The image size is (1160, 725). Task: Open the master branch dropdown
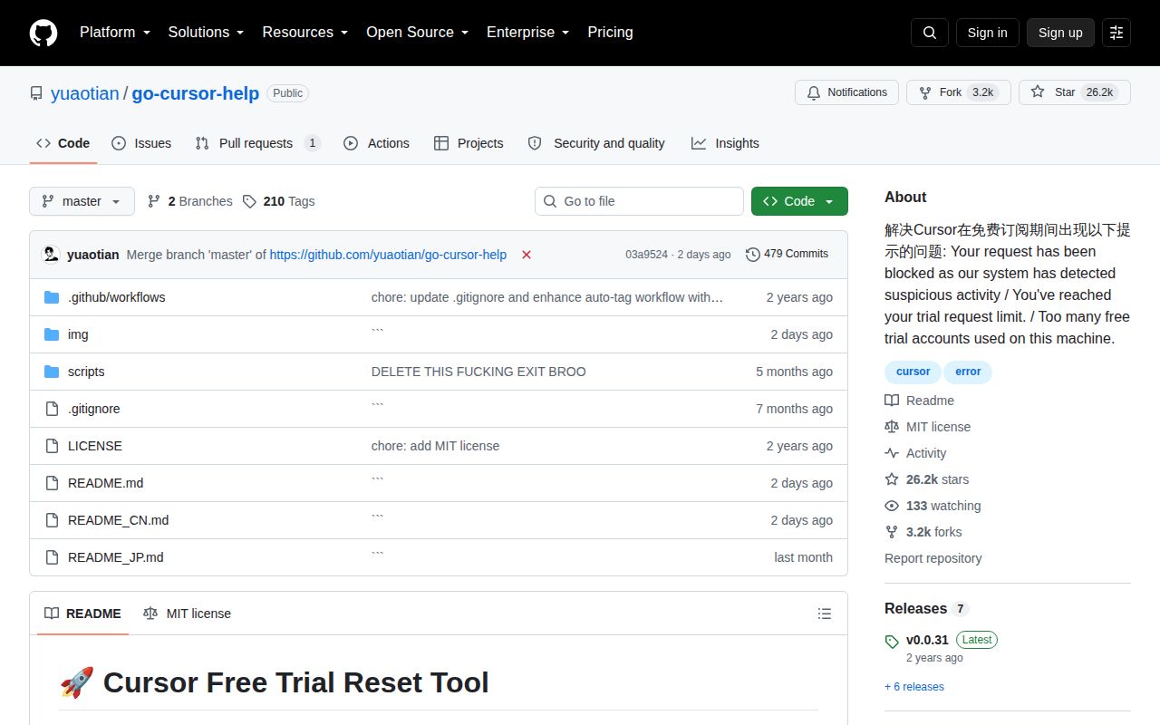[x=82, y=201]
